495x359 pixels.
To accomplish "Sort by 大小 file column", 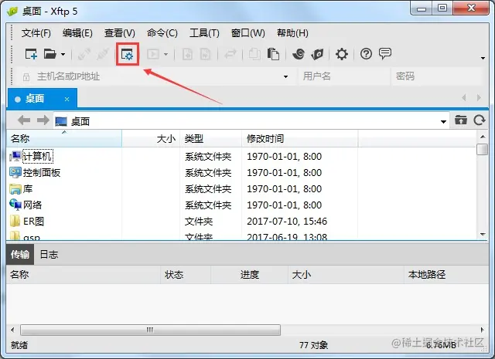I will pos(151,138).
